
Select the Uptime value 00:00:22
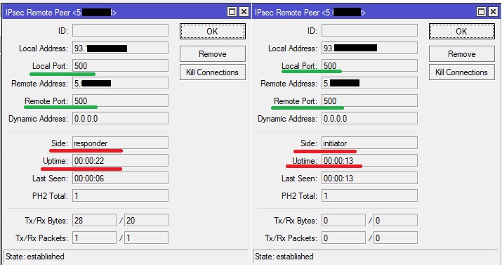(x=120, y=160)
